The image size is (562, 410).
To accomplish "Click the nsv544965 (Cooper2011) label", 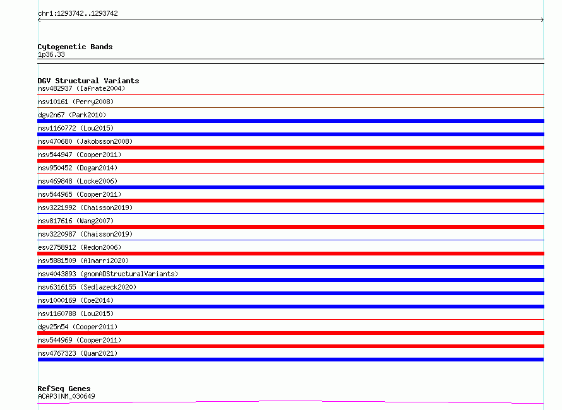I will (x=80, y=194).
